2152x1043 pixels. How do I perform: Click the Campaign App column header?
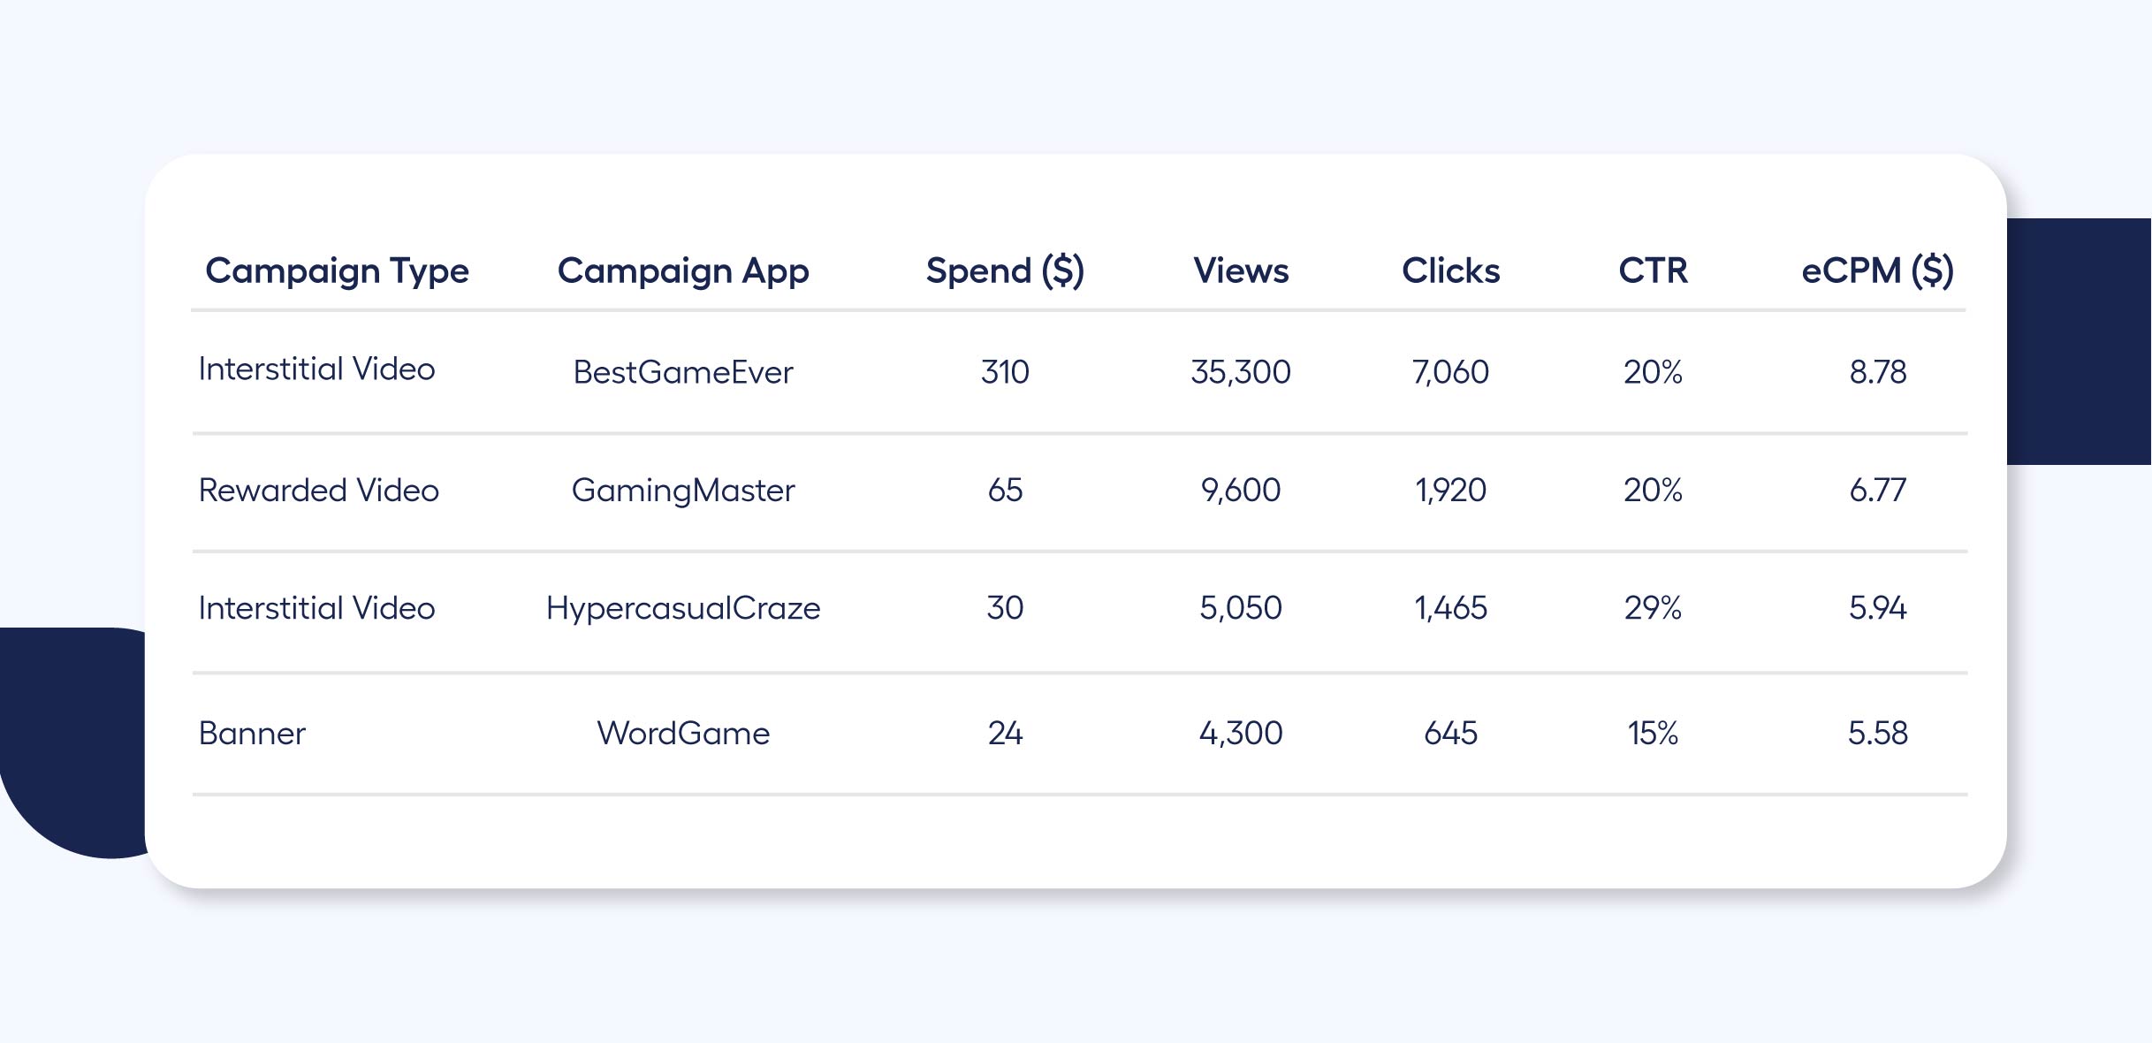point(684,271)
